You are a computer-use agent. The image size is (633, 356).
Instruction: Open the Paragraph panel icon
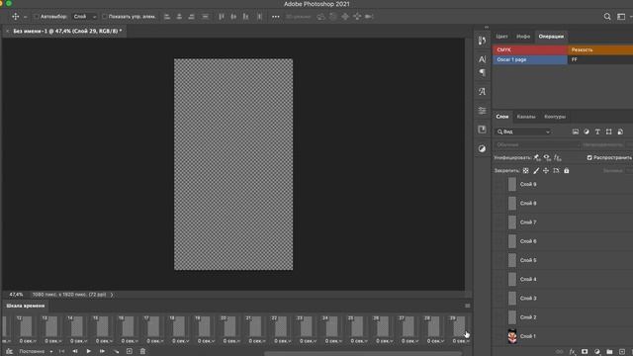[482, 73]
